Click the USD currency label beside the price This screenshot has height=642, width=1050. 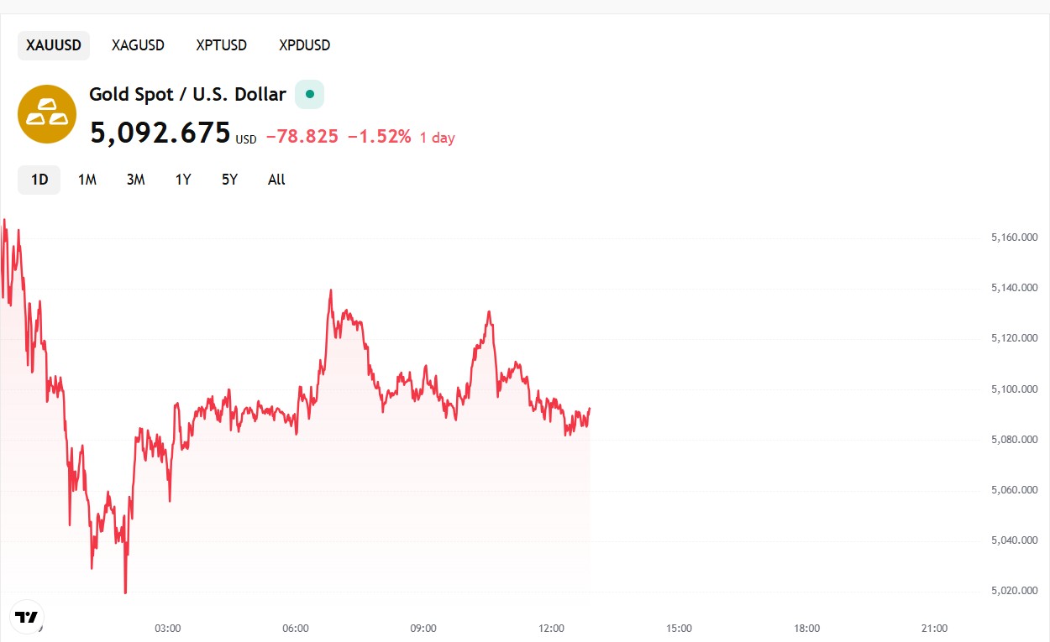245,139
